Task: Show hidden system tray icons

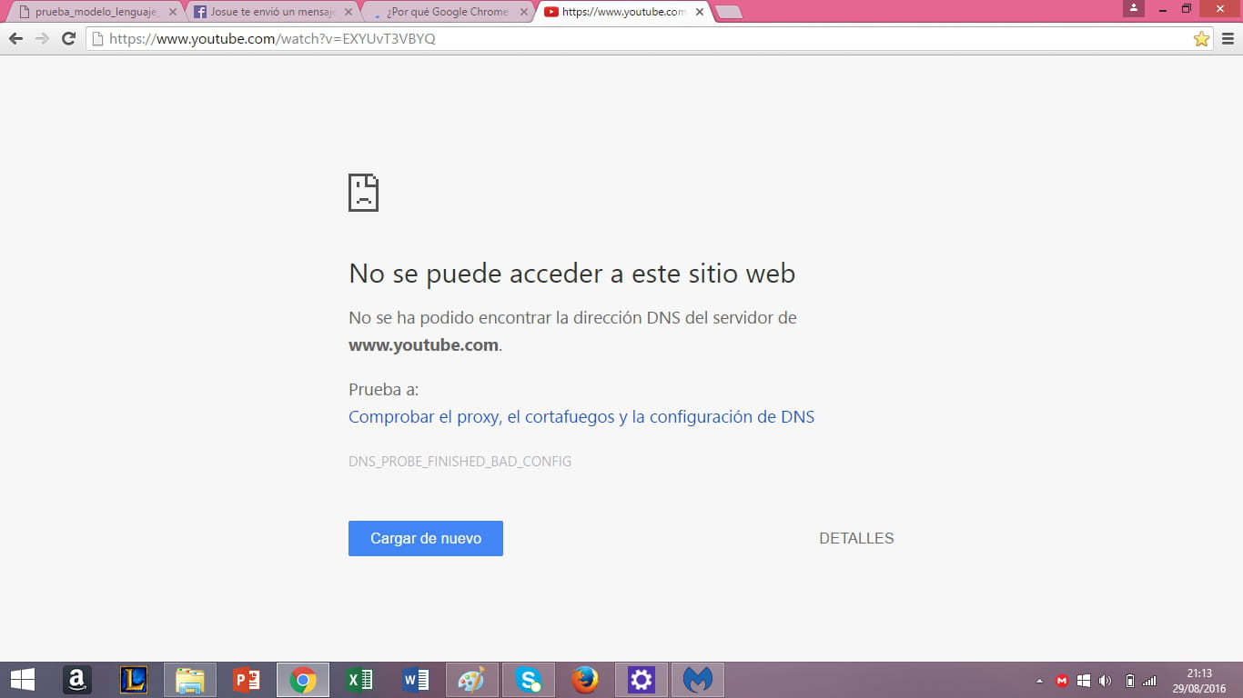Action: tap(1039, 681)
